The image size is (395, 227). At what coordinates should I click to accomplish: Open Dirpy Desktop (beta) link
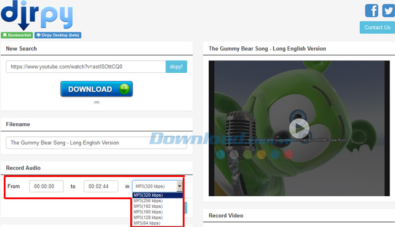[58, 35]
